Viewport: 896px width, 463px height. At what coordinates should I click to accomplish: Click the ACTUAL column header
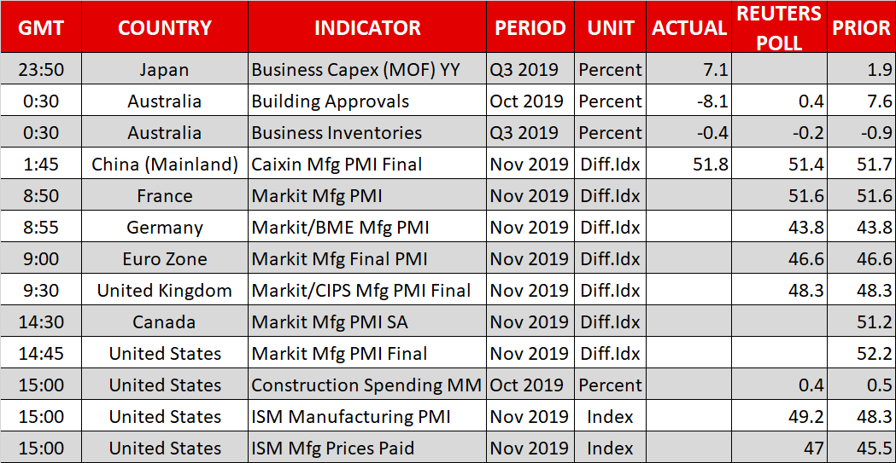(x=688, y=27)
